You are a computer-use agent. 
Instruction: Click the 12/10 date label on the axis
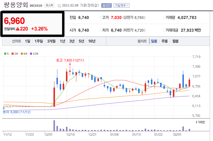point(70,134)
